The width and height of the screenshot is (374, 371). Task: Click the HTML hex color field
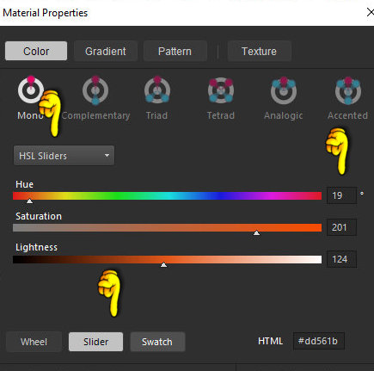tap(319, 341)
